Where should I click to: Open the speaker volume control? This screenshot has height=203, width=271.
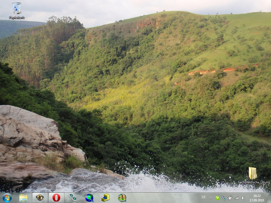[243, 198]
